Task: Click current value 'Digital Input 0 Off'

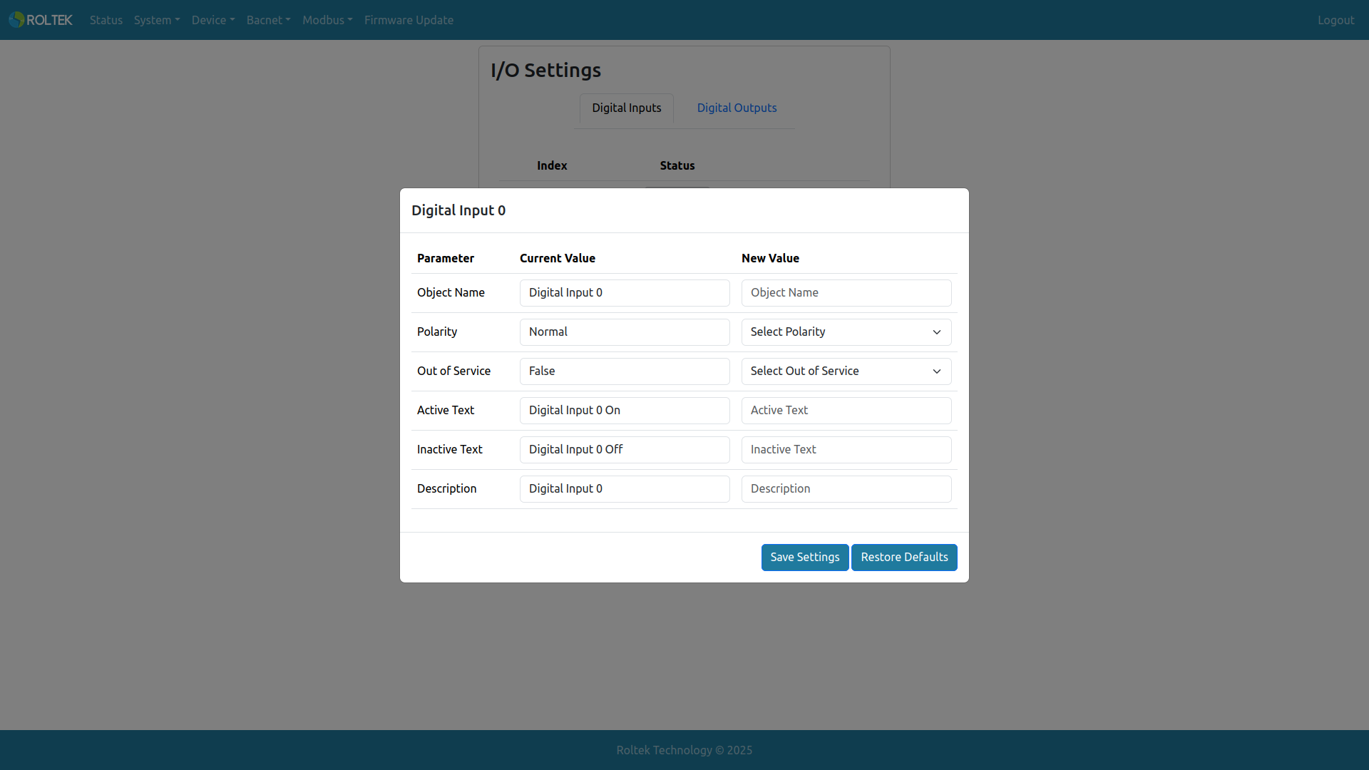Action: (625, 450)
